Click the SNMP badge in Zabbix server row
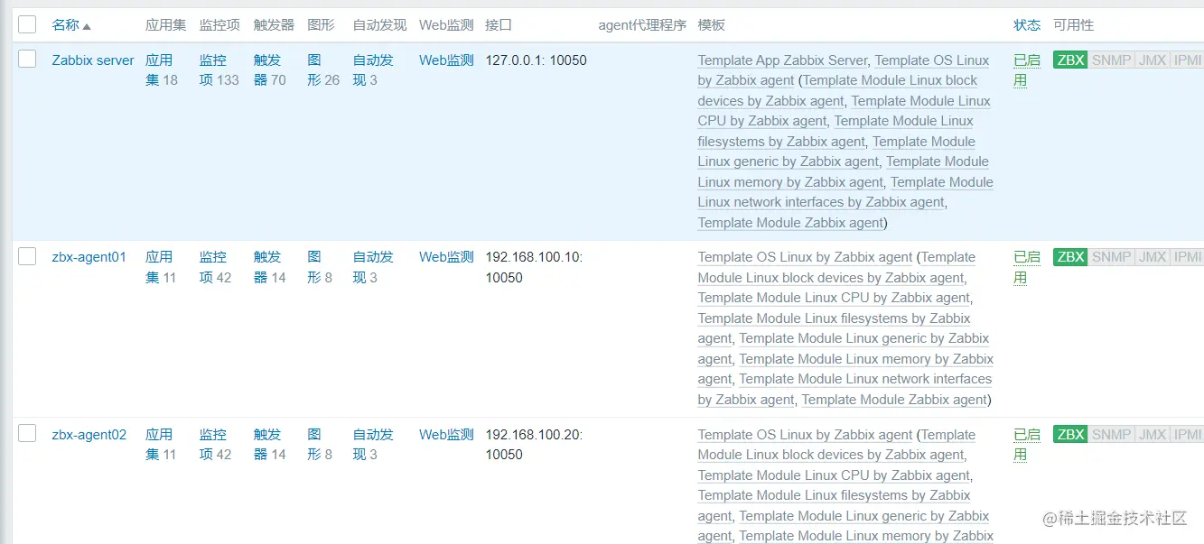The height and width of the screenshot is (544, 1204). 1111,60
